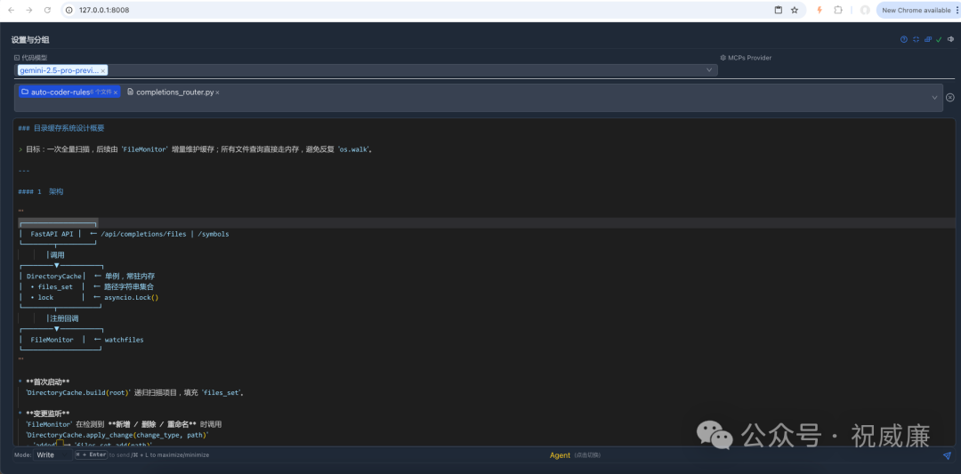The image size is (961, 474).
Task: Open the Chrome profile avatar
Action: [865, 10]
